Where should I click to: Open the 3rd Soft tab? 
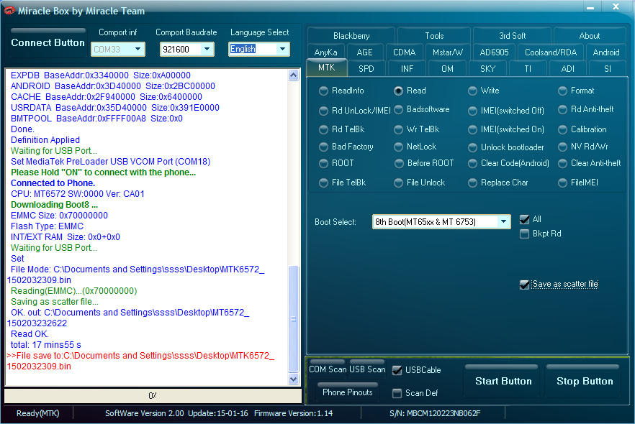click(x=513, y=35)
